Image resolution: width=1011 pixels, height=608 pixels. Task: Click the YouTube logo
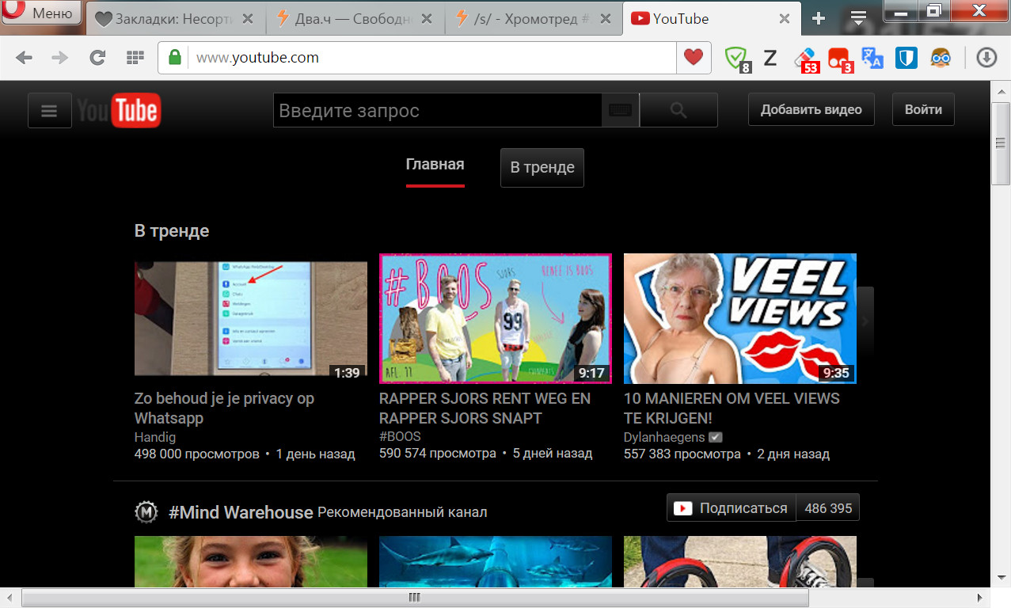[120, 111]
